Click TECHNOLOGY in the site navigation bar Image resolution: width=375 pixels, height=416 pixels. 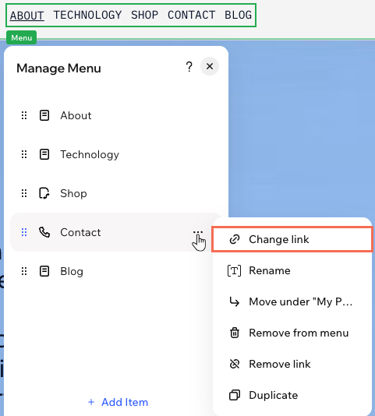(87, 15)
